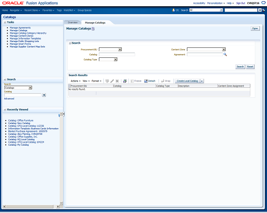267x213 pixels.
Task: Open the Help menu
Action: point(230,3)
